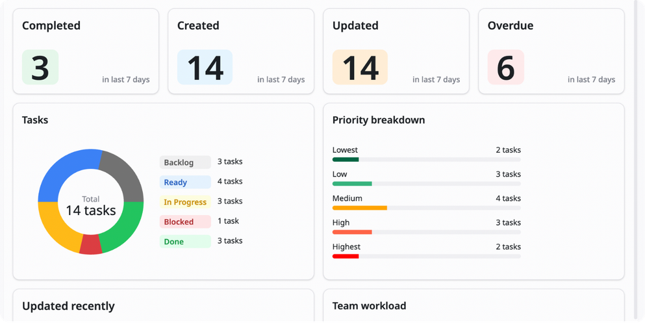Click the 'Team workload' heading
The image size is (645, 323).
tap(369, 305)
